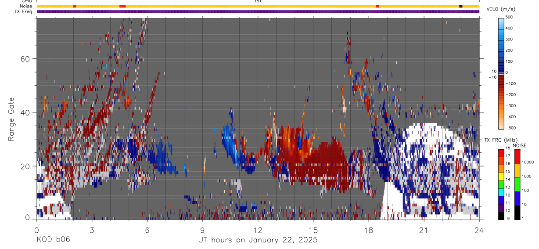Viewport: 539px width, 249px height.
Task: Click the NOISE legend title above the colorbar
Action: (x=519, y=145)
